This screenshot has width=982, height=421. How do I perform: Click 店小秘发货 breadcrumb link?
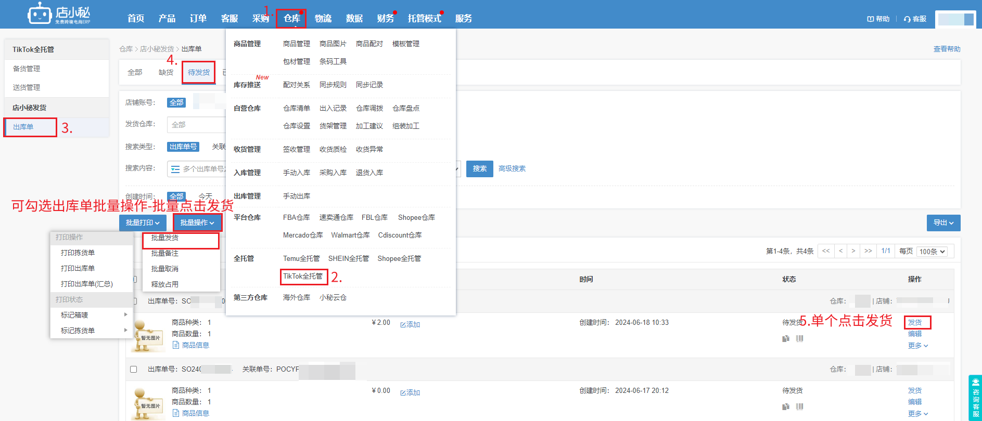(157, 49)
